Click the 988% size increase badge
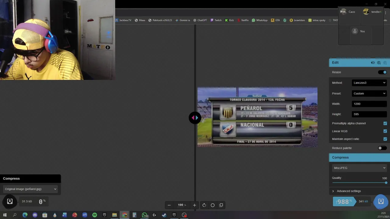390x219 pixels. (344, 202)
